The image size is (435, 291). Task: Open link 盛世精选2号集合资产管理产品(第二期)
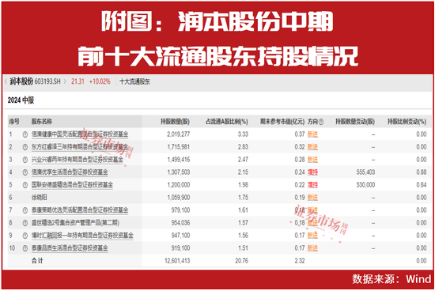click(75, 223)
